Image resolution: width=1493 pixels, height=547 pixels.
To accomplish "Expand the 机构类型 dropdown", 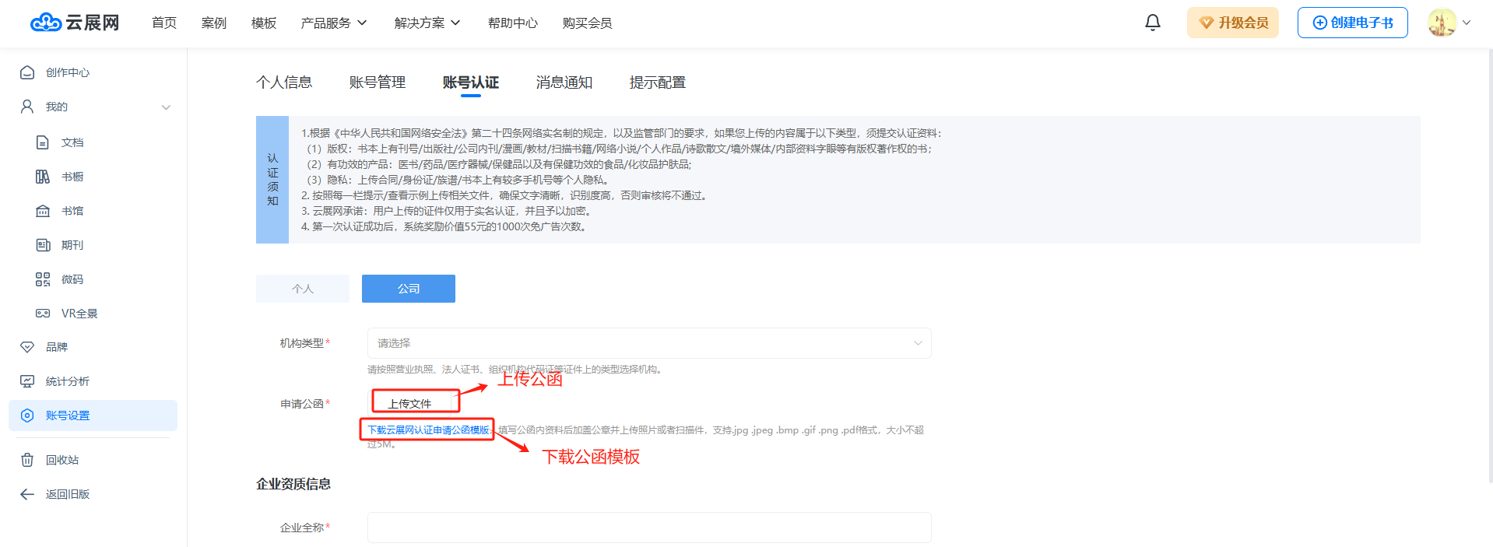I will point(648,343).
